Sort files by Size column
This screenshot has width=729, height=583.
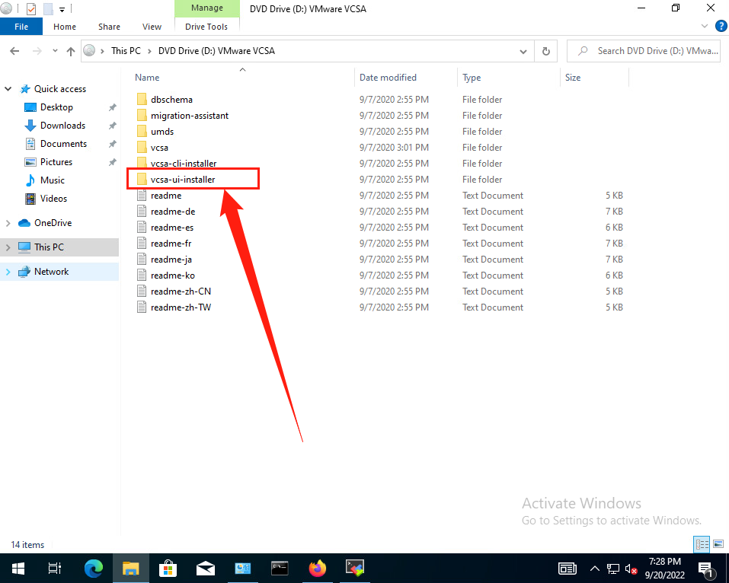tap(573, 78)
